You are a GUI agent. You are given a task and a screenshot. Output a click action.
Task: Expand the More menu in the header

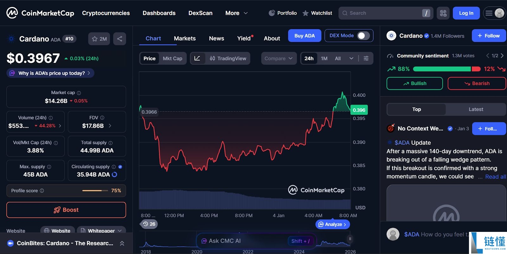pyautogui.click(x=236, y=13)
